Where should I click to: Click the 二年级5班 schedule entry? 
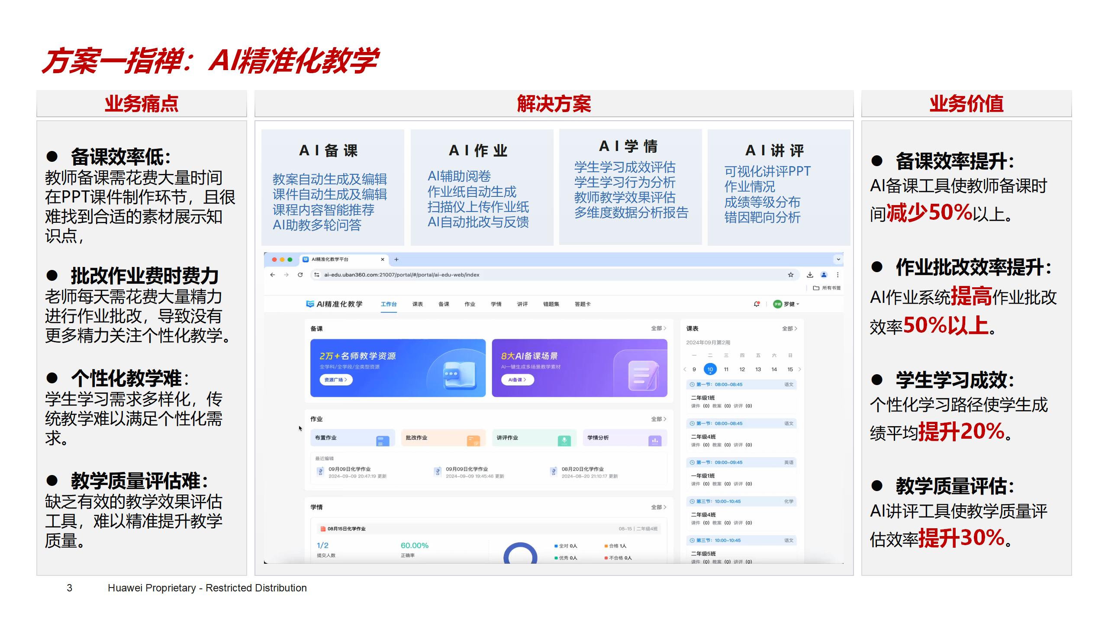[741, 556]
